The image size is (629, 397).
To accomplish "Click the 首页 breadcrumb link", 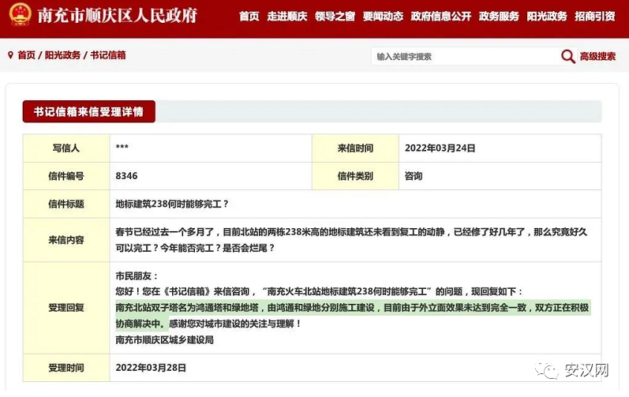I will 27,55.
